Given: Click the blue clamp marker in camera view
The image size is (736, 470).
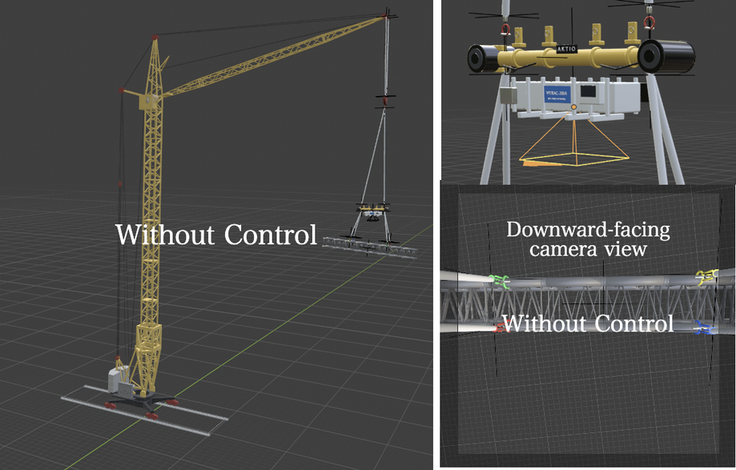Looking at the screenshot, I should pos(704,327).
